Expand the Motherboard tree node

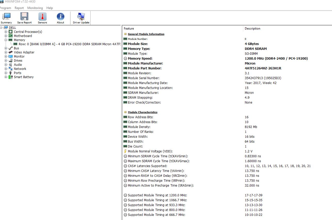[6, 36]
